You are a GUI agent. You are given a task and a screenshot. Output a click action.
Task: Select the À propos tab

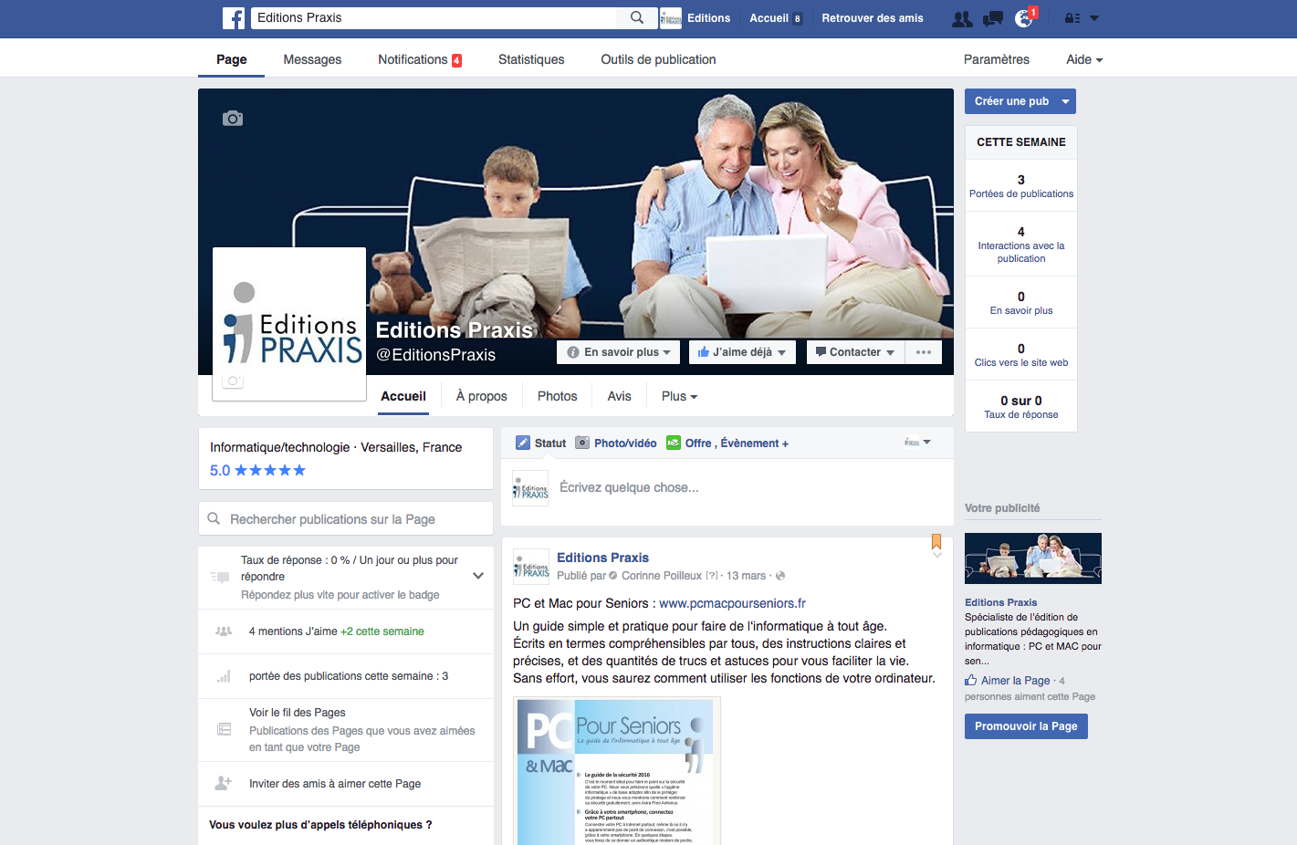[x=481, y=396]
